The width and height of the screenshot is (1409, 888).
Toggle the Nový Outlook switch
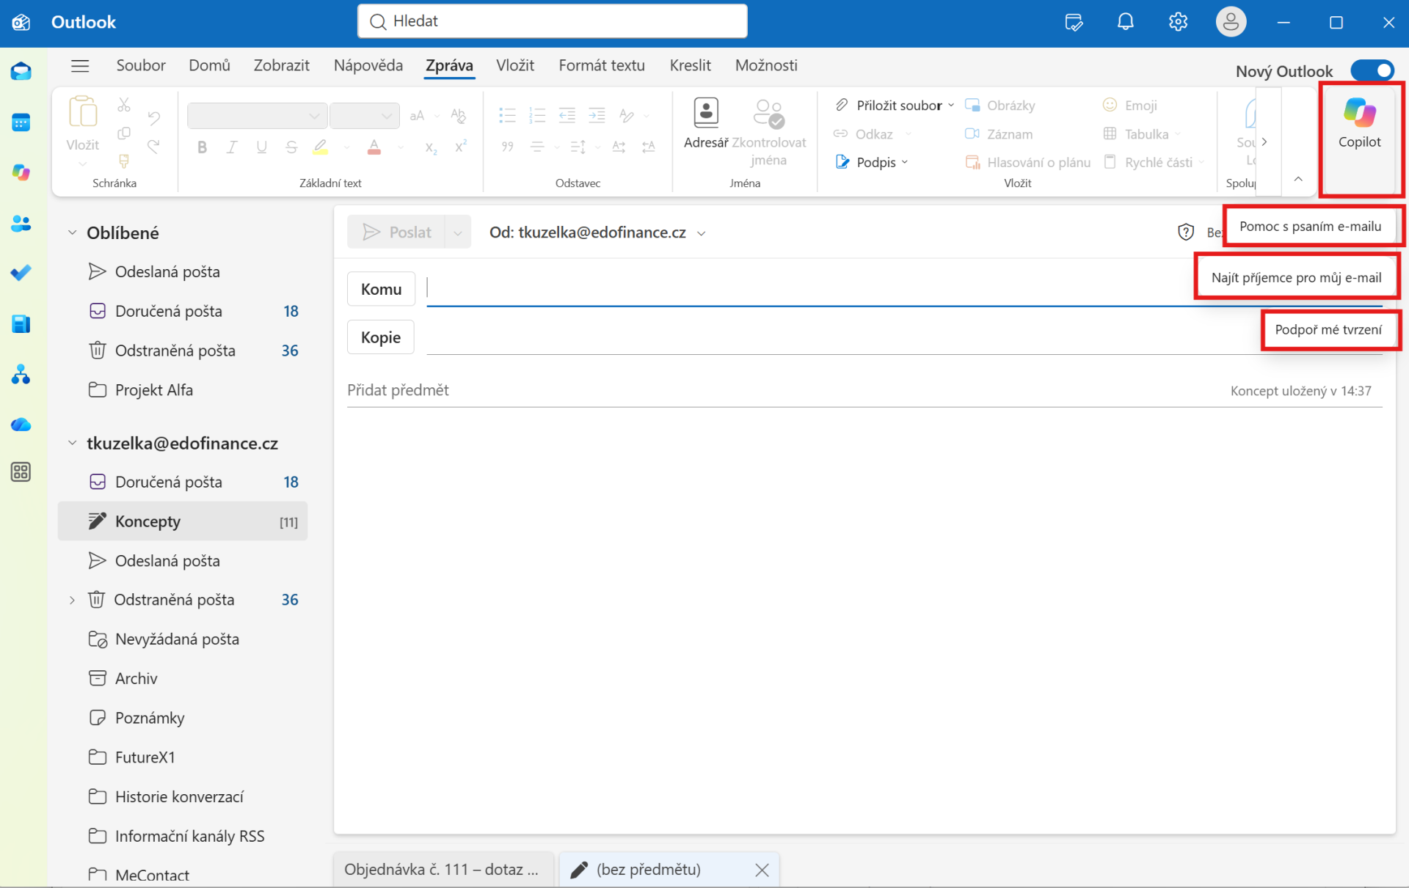coord(1372,70)
